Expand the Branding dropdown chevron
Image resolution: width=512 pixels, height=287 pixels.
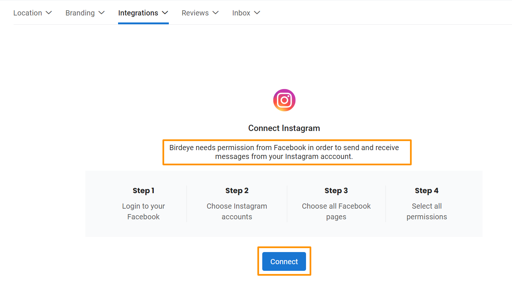102,13
